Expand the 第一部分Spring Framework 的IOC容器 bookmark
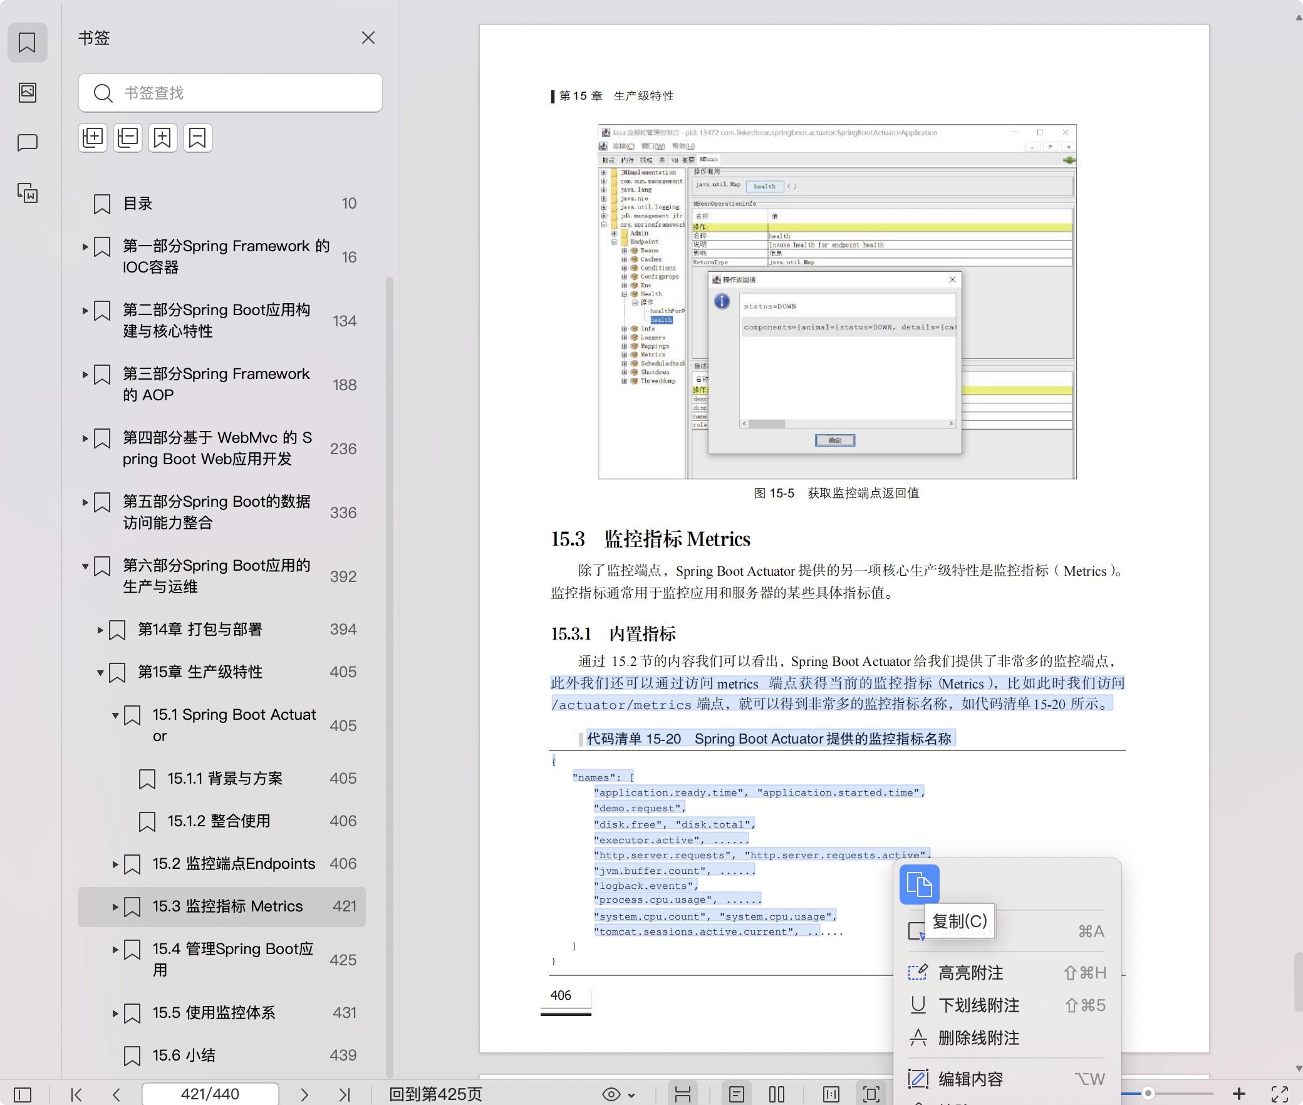The height and width of the screenshot is (1105, 1303). click(85, 247)
